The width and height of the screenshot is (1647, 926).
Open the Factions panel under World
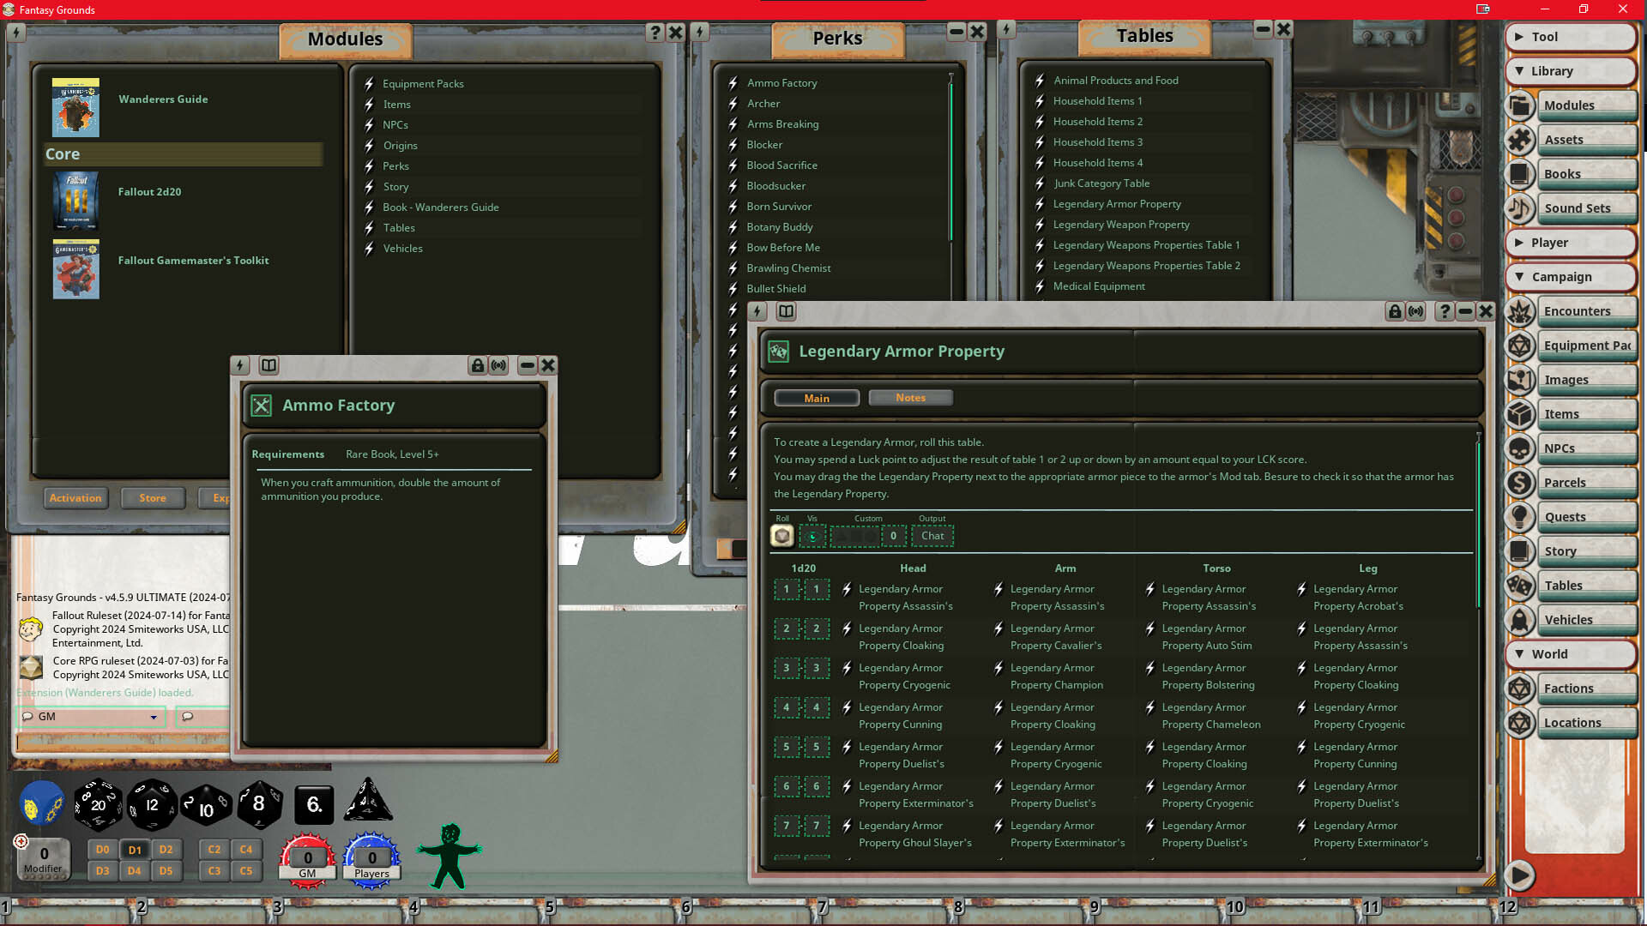pos(1588,688)
